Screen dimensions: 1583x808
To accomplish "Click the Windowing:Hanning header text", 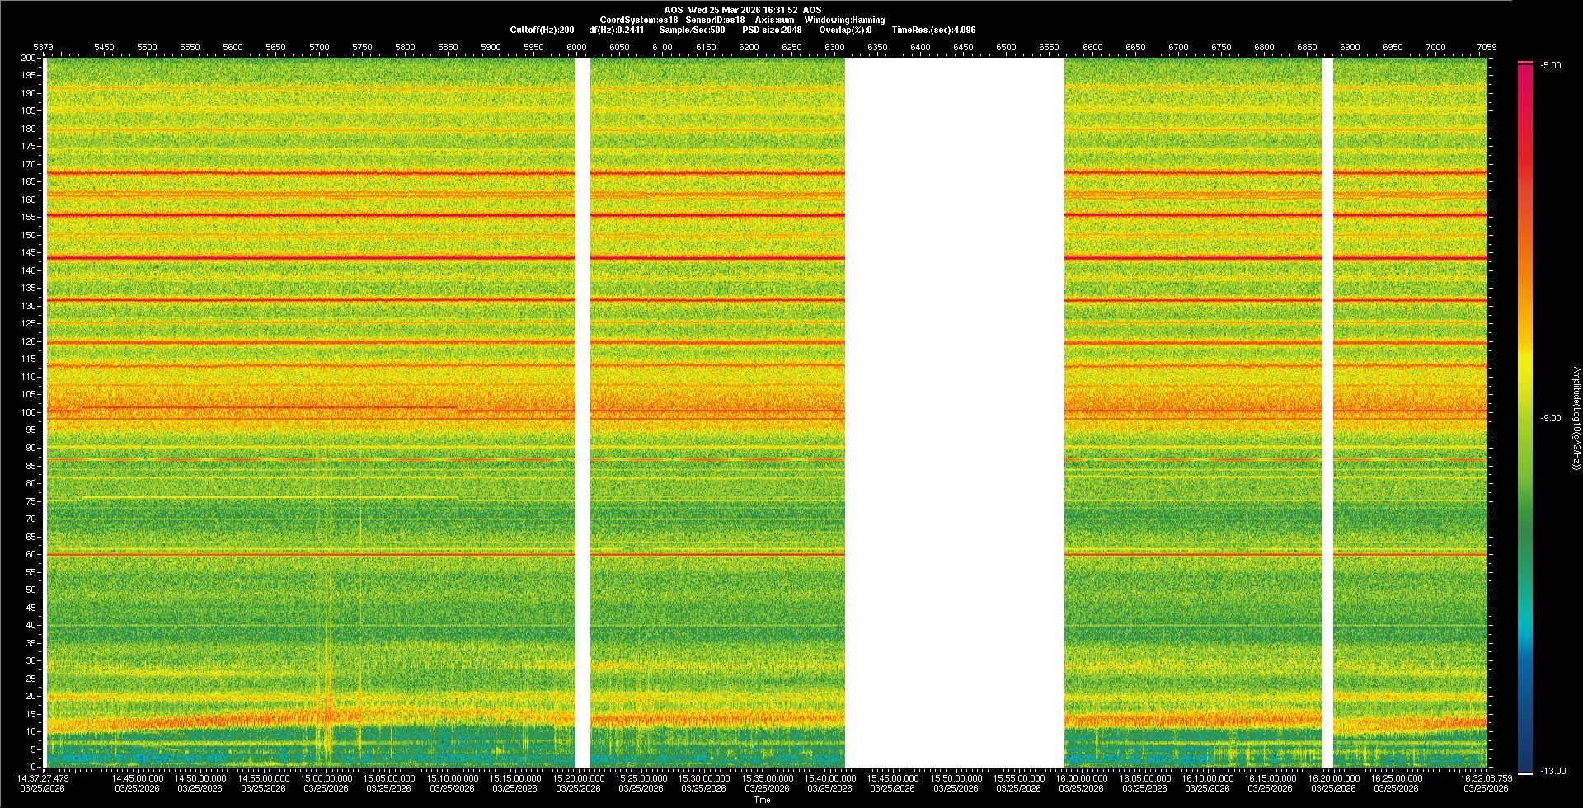I will 844,20.
